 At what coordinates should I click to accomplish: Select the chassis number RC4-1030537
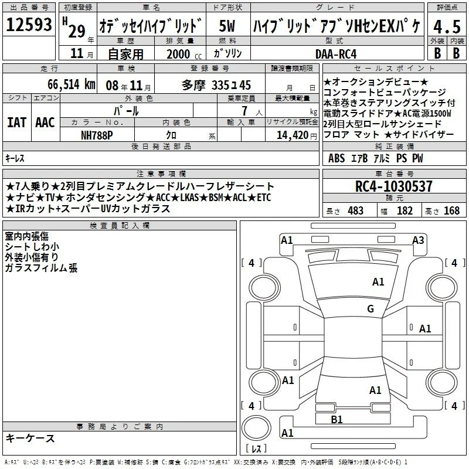pyautogui.click(x=394, y=186)
